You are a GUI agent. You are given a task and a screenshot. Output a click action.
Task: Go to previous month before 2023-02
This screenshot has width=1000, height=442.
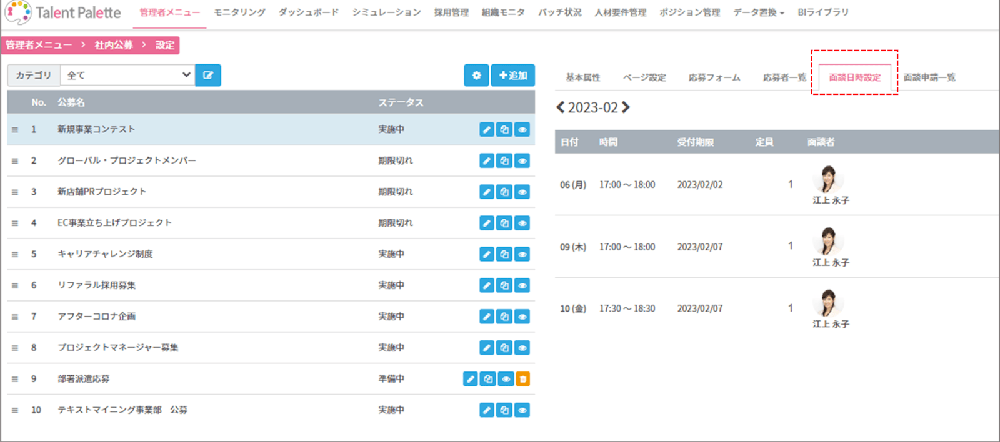tap(561, 107)
